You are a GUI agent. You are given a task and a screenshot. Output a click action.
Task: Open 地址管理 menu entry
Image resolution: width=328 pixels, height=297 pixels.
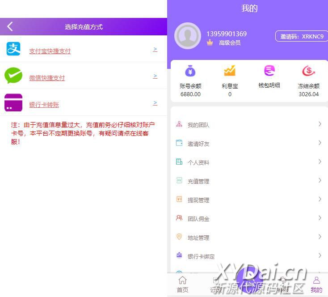(249, 237)
